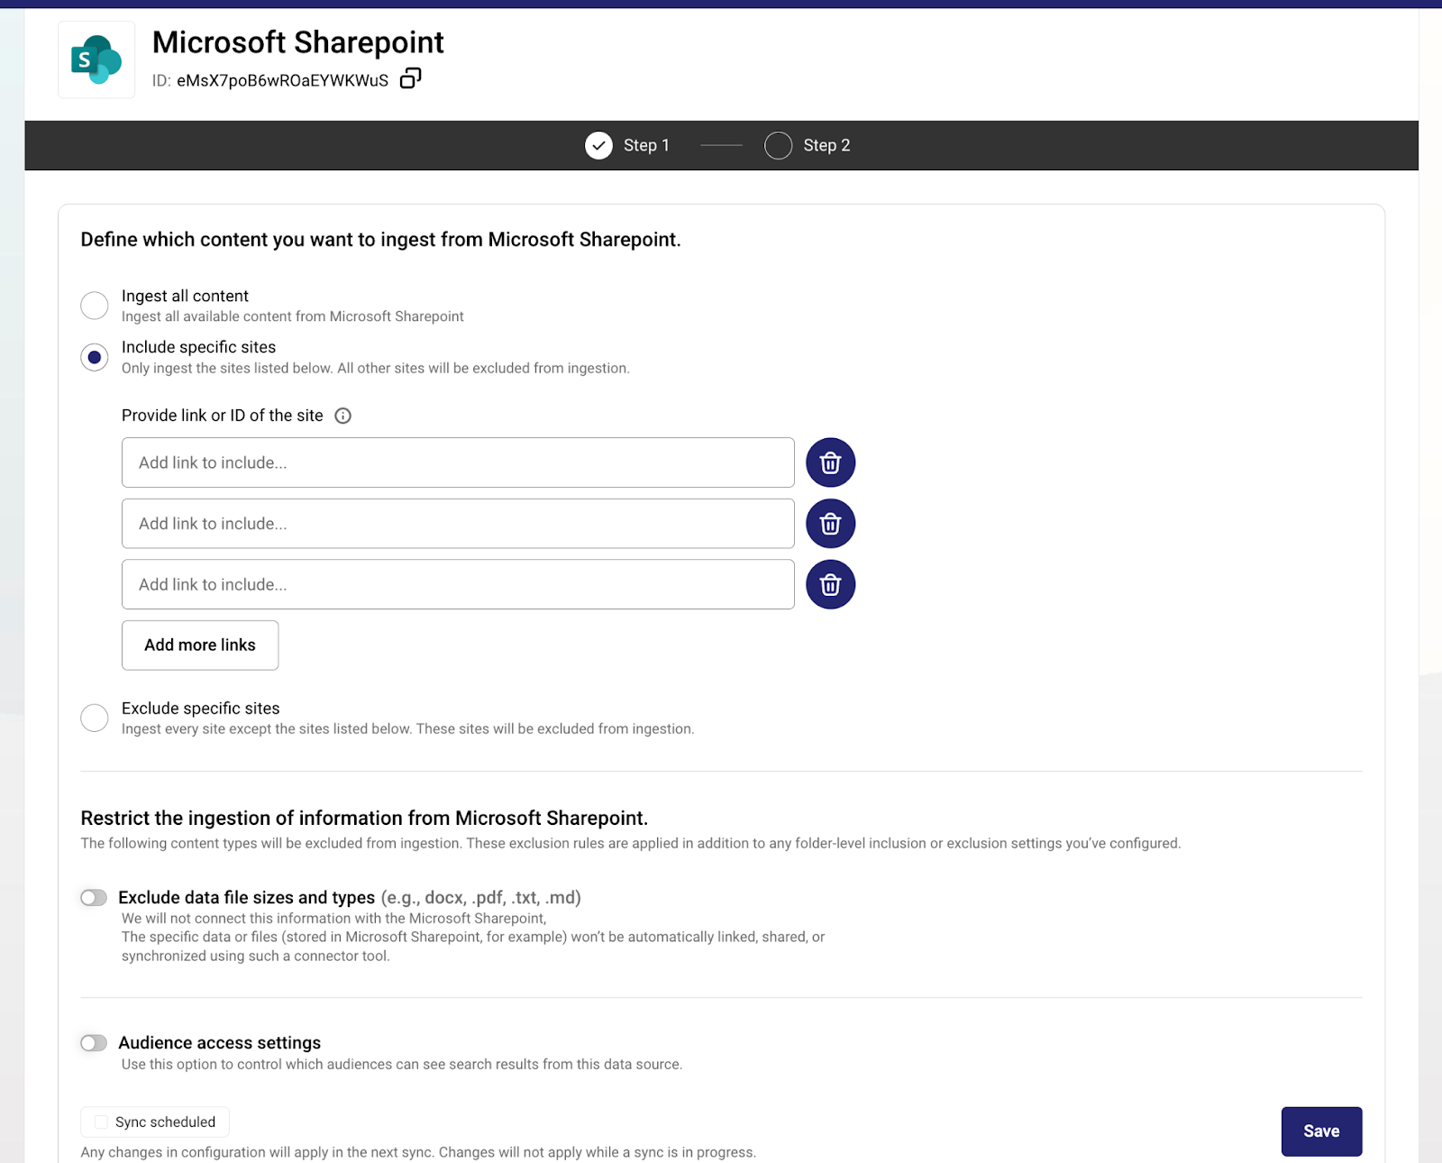Select the Ingest all content option
Screen dimensions: 1442x1163
click(95, 306)
